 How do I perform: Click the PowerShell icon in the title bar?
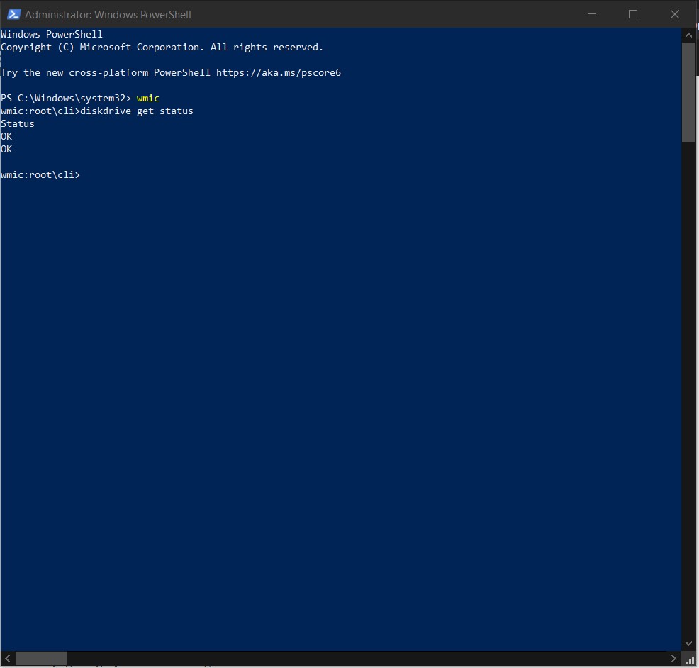(x=13, y=14)
